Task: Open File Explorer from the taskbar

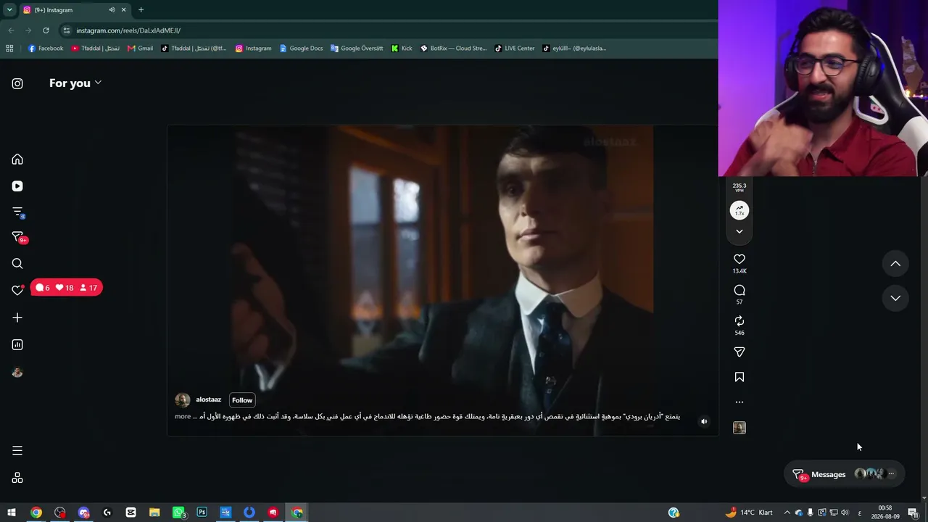Action: tap(154, 513)
